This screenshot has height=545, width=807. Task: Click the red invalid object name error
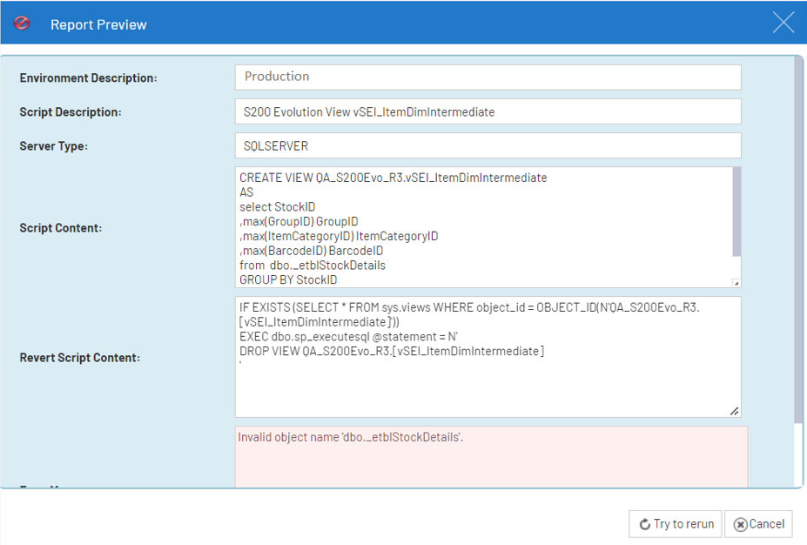click(351, 437)
